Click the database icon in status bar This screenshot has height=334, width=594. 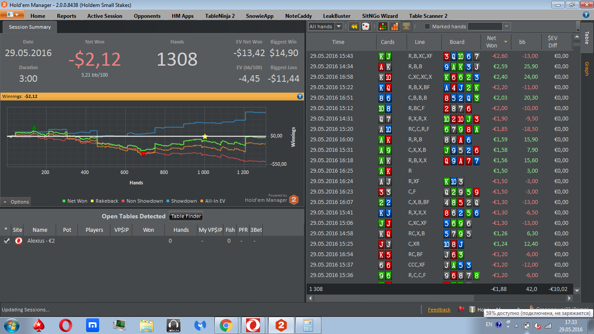pos(472,310)
